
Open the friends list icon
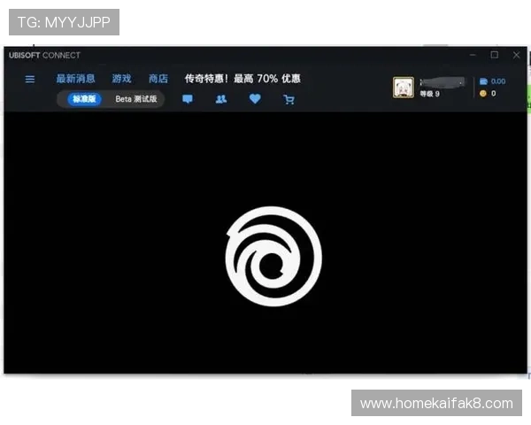(x=221, y=99)
